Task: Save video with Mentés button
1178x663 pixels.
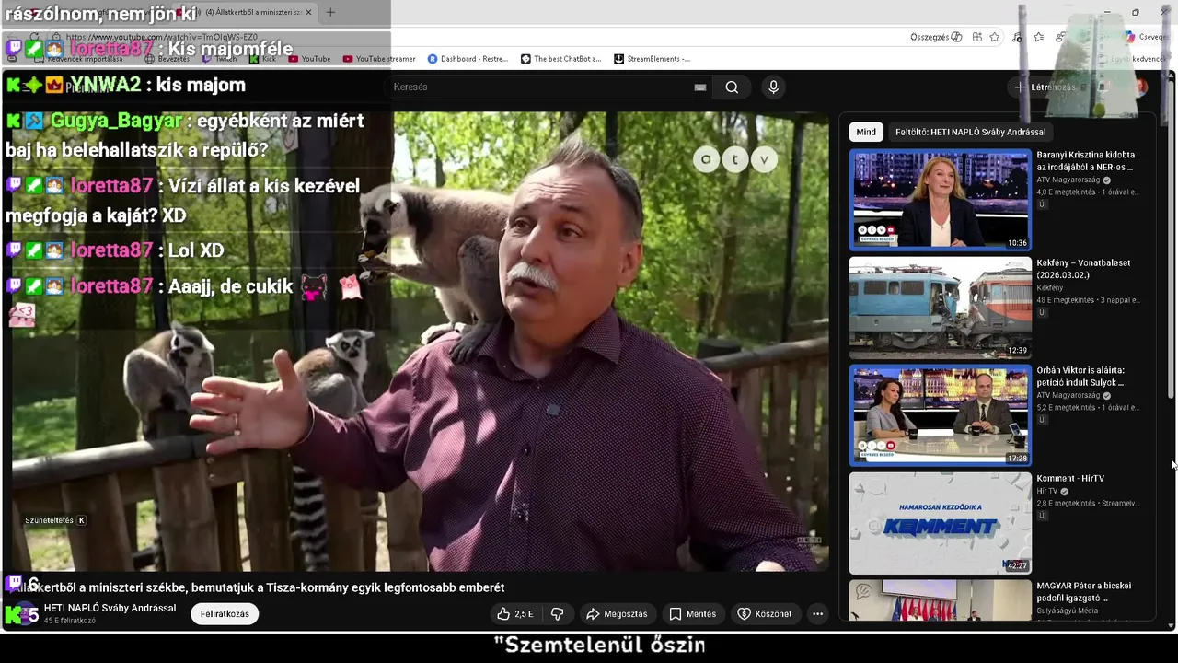Action: 692,613
